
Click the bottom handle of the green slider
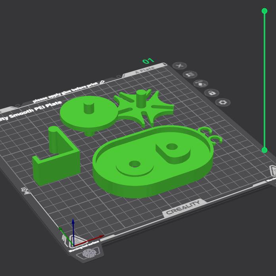tap(264, 150)
